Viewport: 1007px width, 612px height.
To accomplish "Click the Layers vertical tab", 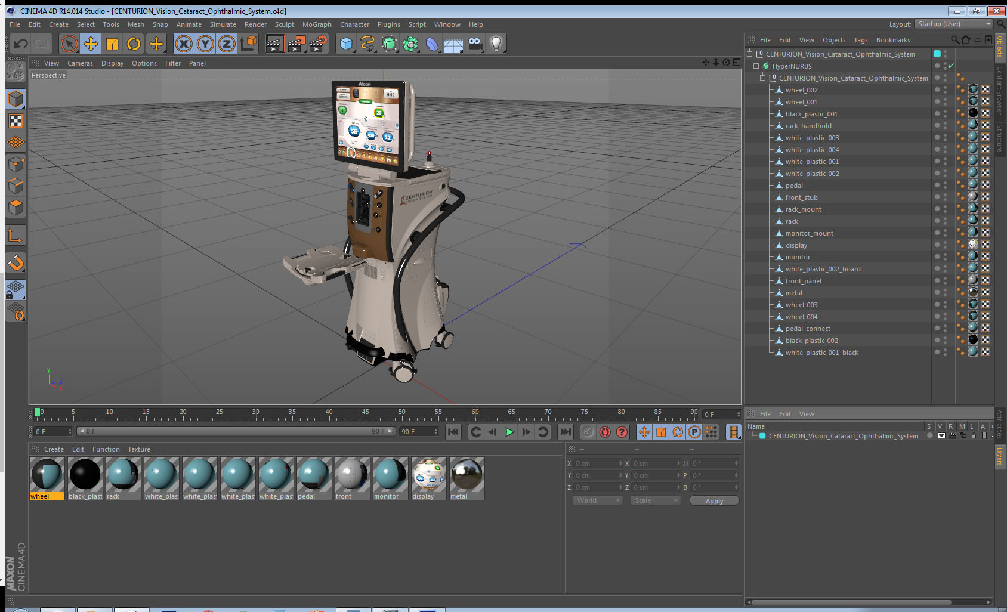I will tap(1000, 456).
